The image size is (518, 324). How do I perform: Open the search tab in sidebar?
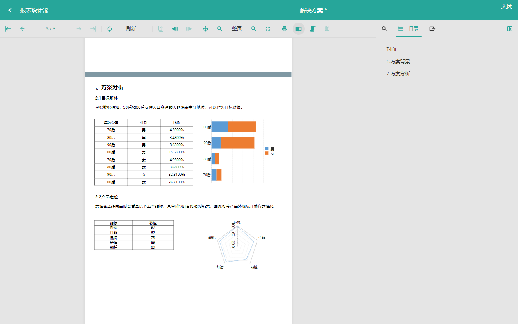pyautogui.click(x=384, y=29)
